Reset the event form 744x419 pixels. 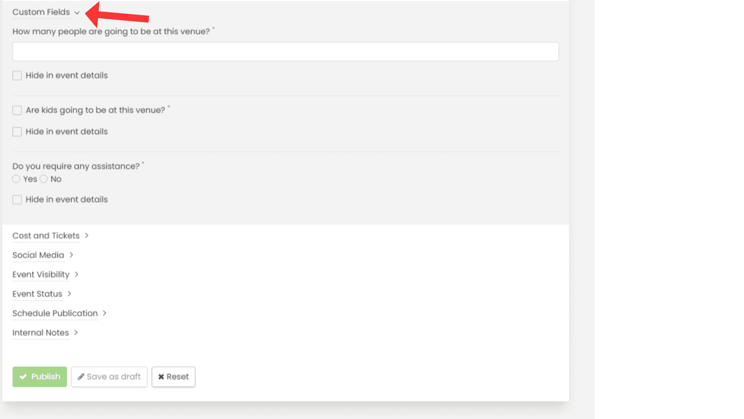[x=173, y=376]
